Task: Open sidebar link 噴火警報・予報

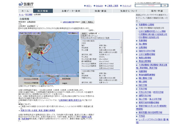Action: click(146, 78)
